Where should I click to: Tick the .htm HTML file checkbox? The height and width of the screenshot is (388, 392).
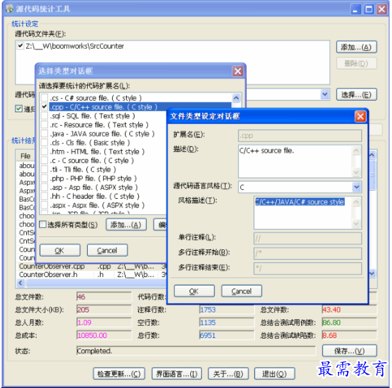click(45, 151)
